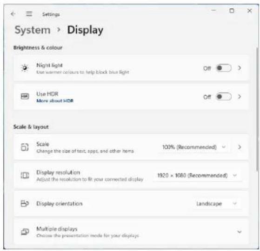This screenshot has width=260, height=251.
Task: Click the Scale setting icon
Action: pyautogui.click(x=25, y=147)
